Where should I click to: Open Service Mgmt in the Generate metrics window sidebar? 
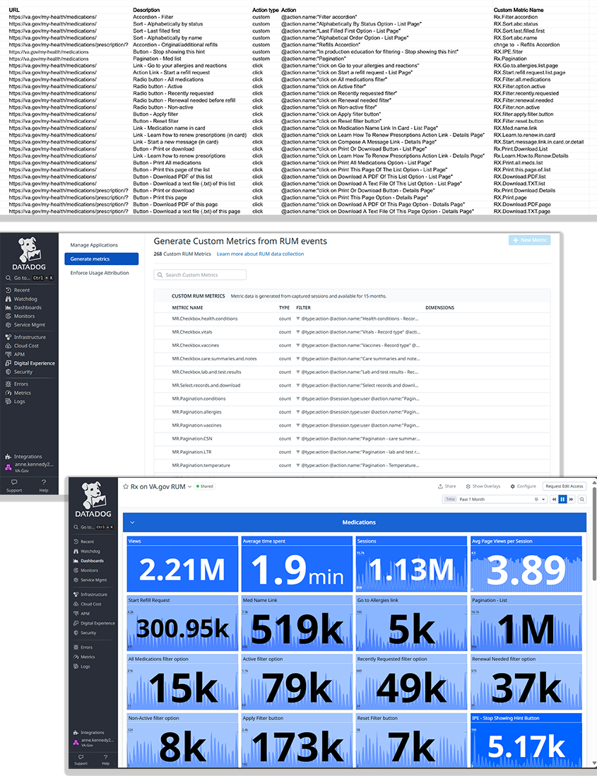25,325
